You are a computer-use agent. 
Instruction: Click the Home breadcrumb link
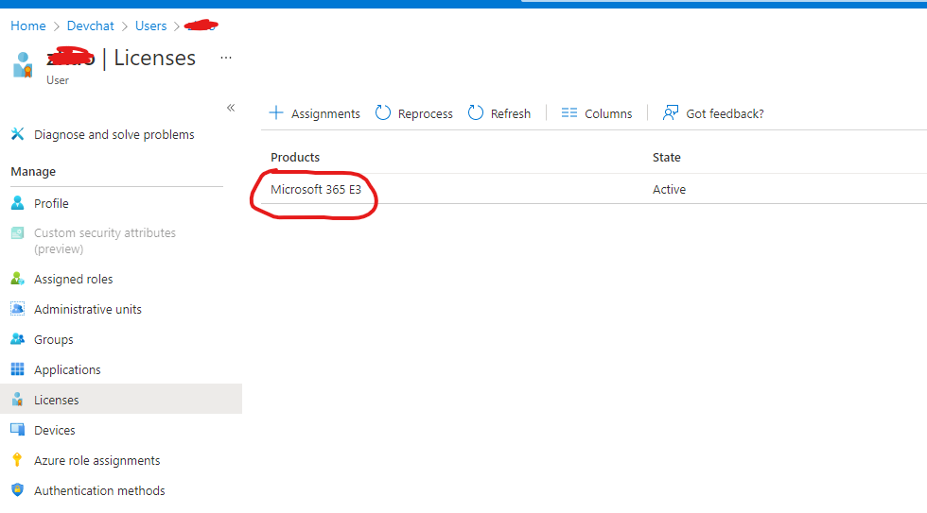27,26
